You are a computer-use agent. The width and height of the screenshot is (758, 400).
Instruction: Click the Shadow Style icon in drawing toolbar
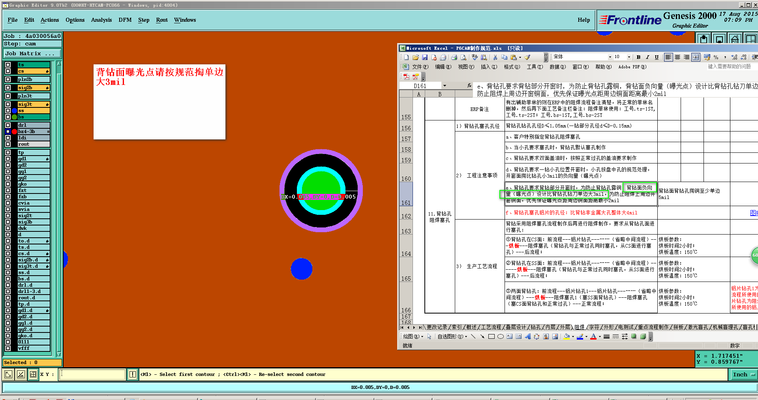tap(634, 336)
